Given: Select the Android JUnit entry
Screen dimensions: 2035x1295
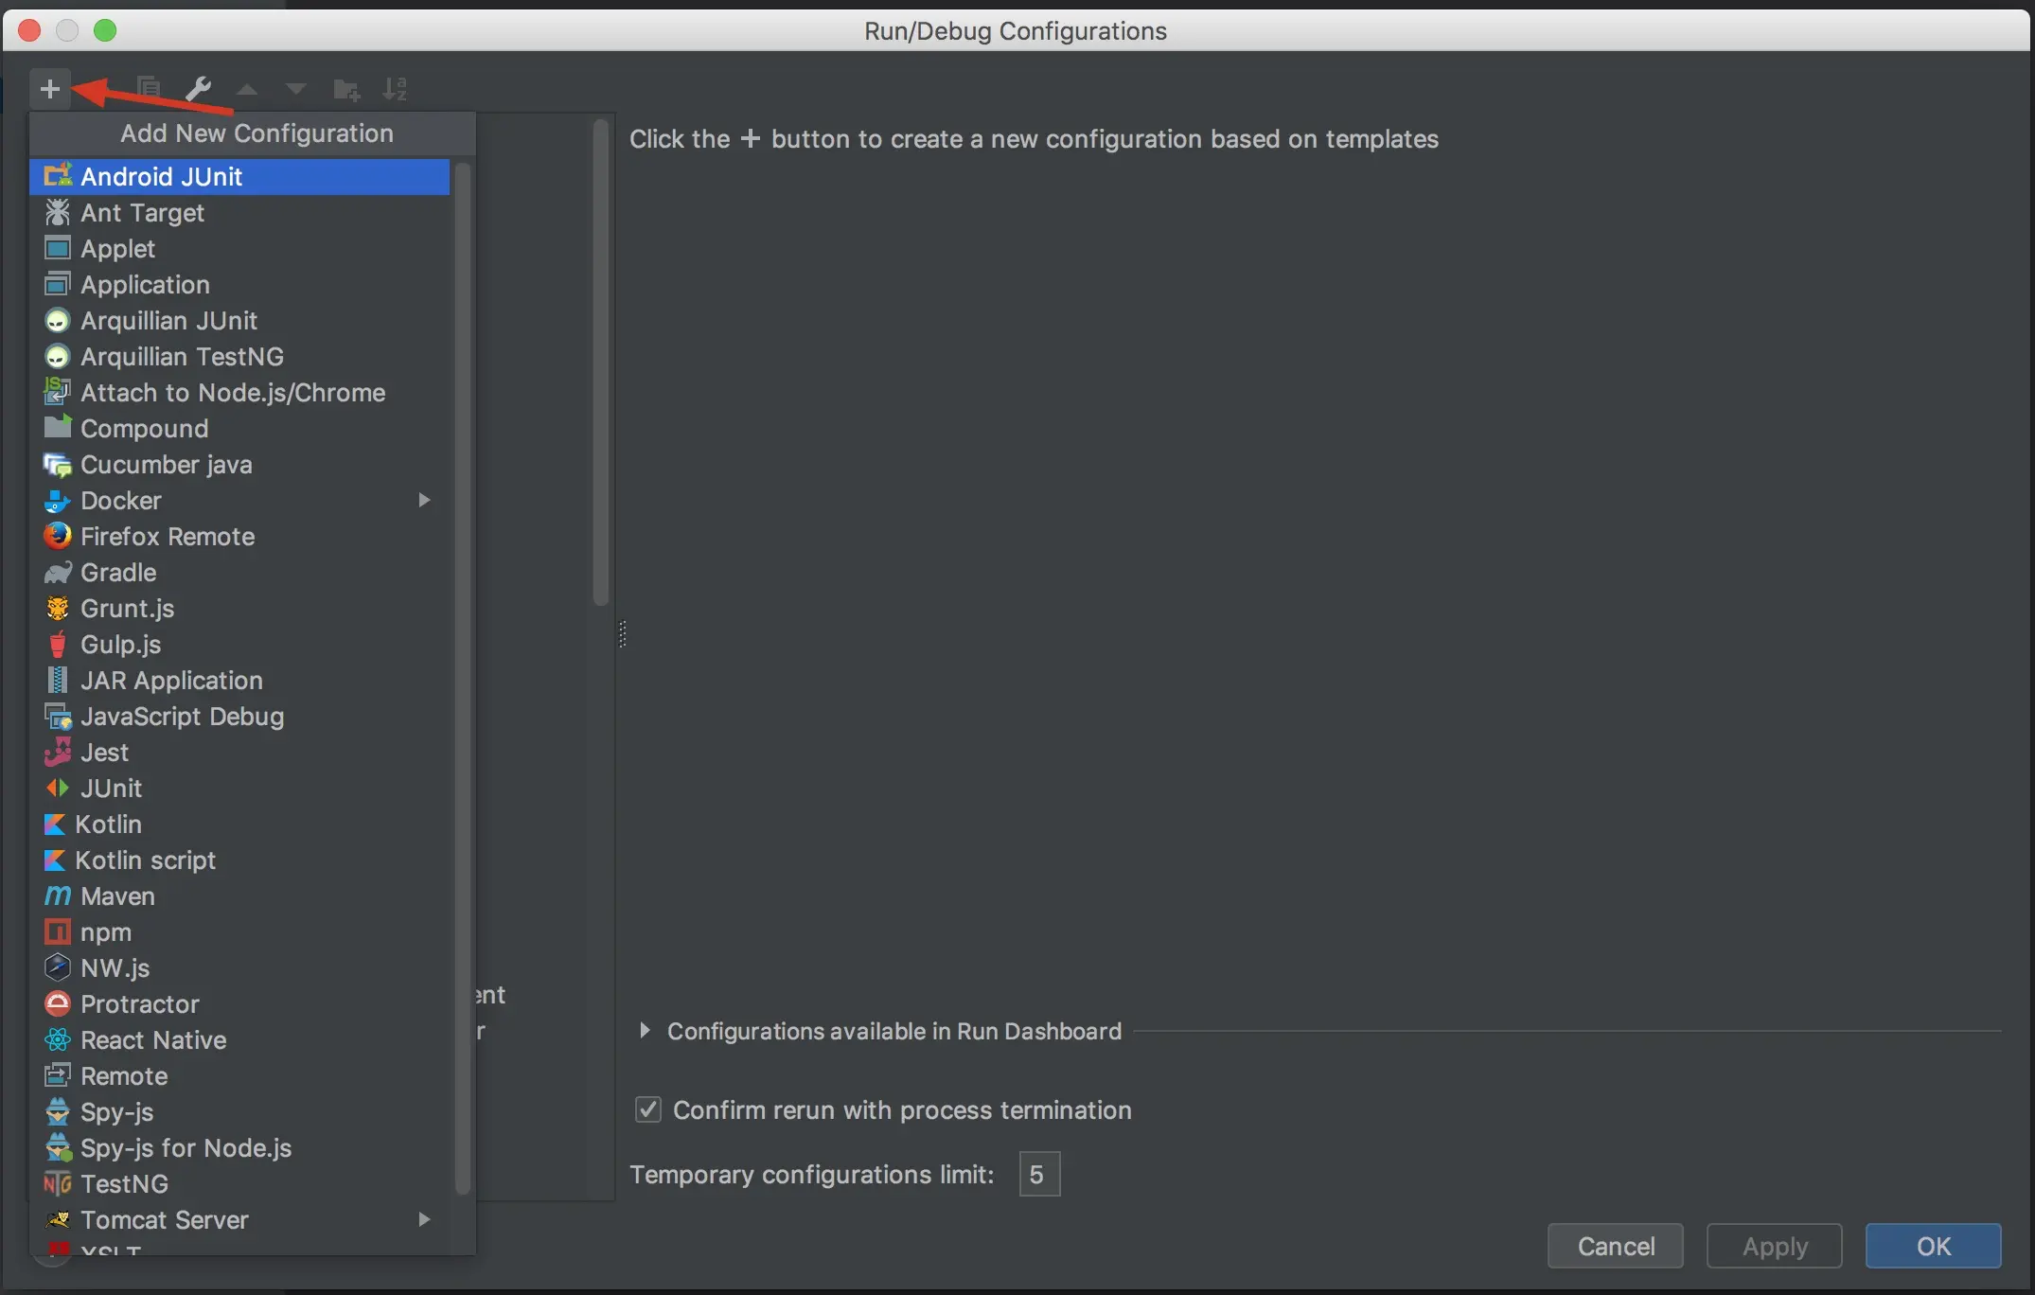Looking at the screenshot, I should tap(161, 176).
